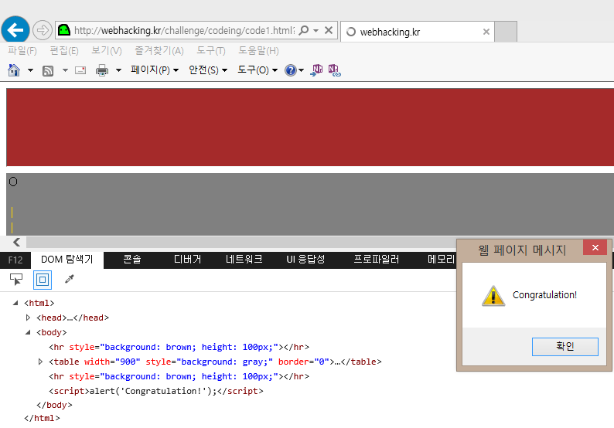
Task: Click the Print icon
Action: coord(102,70)
